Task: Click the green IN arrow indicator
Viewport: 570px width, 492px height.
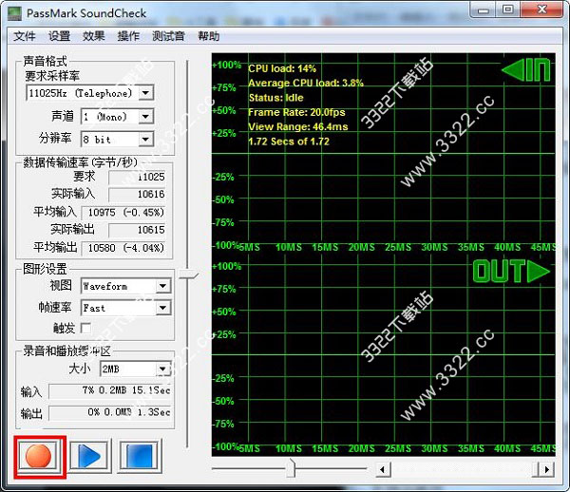Action: click(x=526, y=72)
